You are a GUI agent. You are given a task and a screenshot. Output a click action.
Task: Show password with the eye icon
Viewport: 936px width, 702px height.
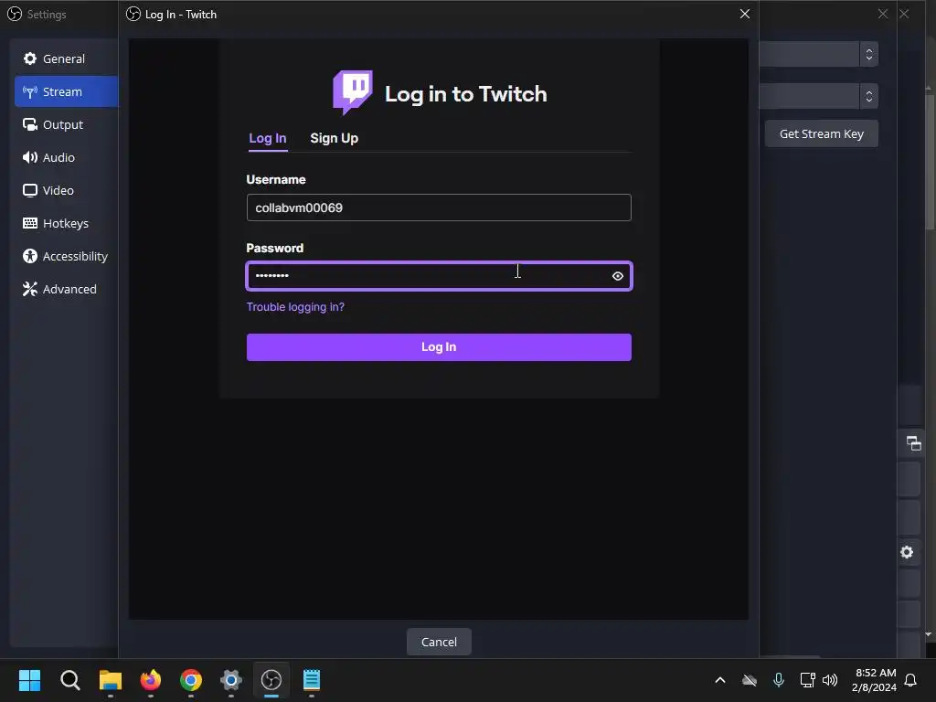click(x=618, y=276)
